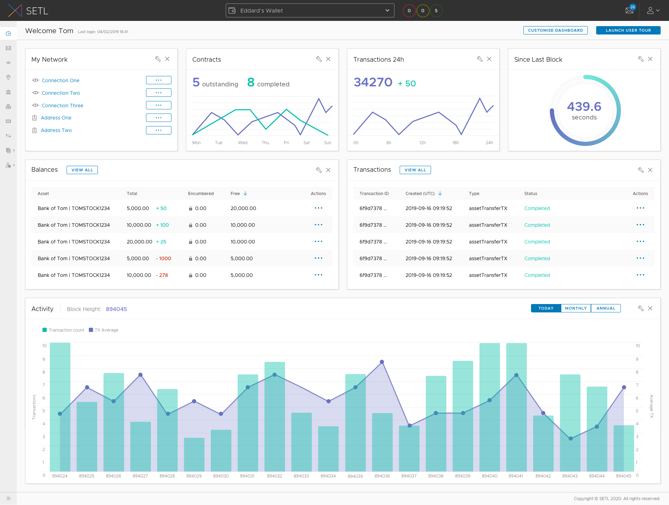Image resolution: width=669 pixels, height=505 pixels.
Task: Sort balances by Asset column header
Action: coord(43,194)
